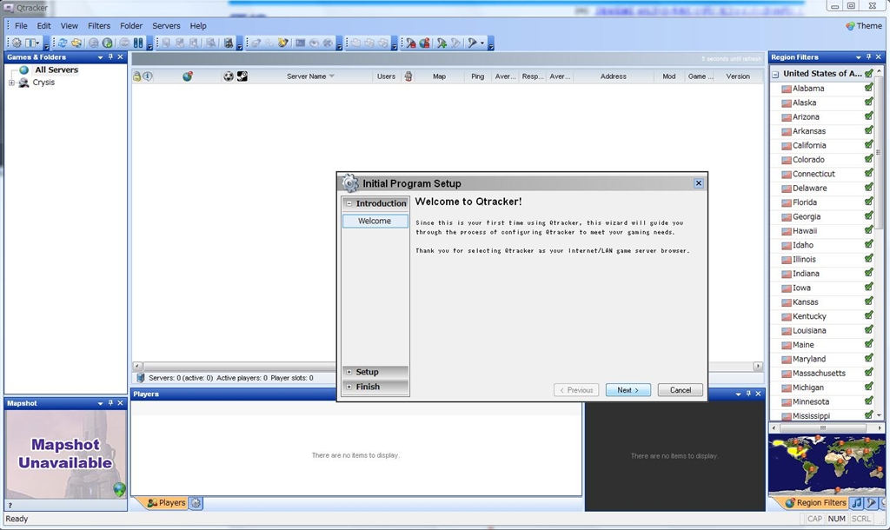The width and height of the screenshot is (890, 530).
Task: Click the Region Filters bottom tab
Action: (x=815, y=503)
